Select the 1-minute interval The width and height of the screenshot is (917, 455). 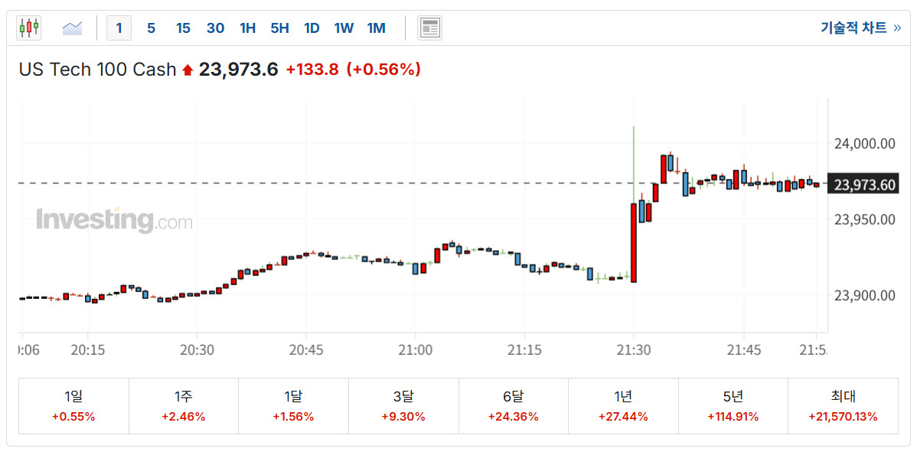tap(119, 28)
